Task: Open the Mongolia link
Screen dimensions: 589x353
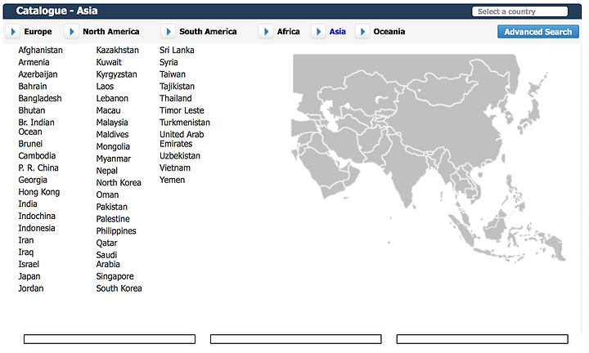Action: click(x=113, y=147)
